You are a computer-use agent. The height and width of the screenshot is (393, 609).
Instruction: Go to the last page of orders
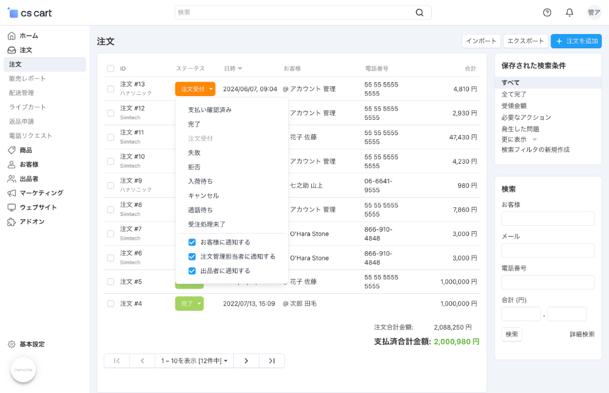coord(272,361)
